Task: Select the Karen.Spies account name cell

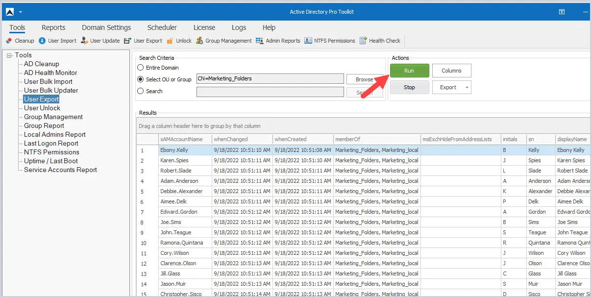Action: 185,160
